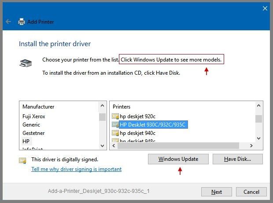The image size is (273, 203).
Task: Click the digitally signed certificate icon
Action: (22, 160)
